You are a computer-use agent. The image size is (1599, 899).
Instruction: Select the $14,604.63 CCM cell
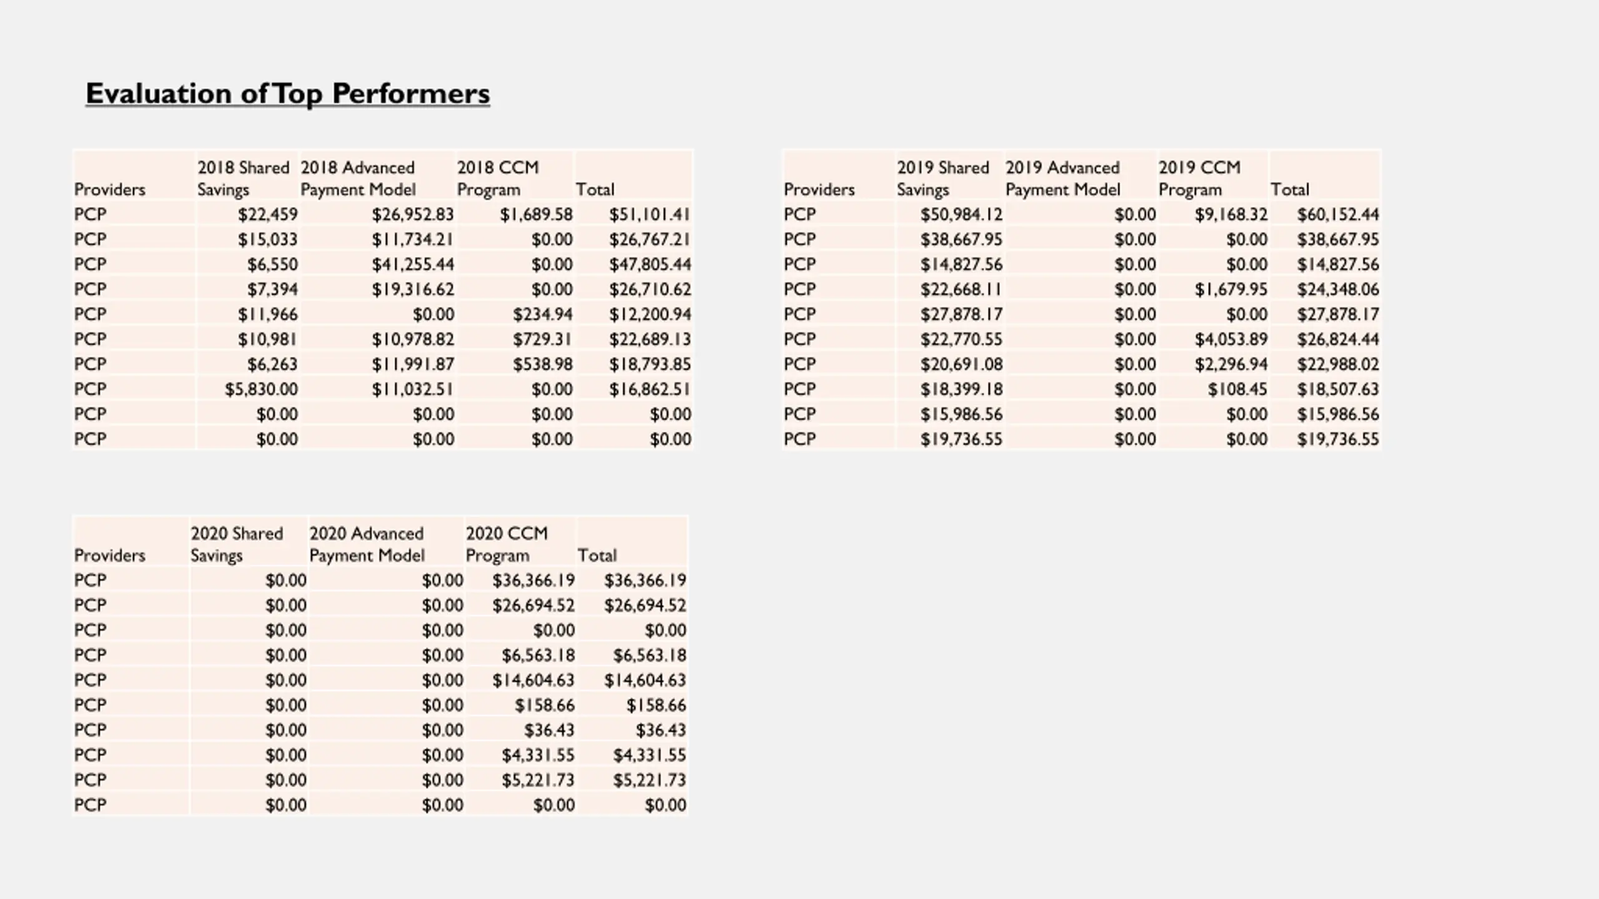tap(533, 680)
